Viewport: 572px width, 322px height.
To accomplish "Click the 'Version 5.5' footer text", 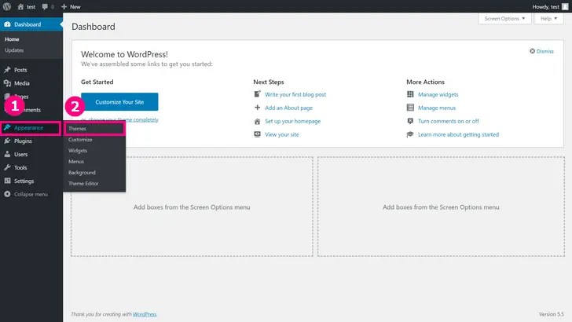I will (552, 314).
